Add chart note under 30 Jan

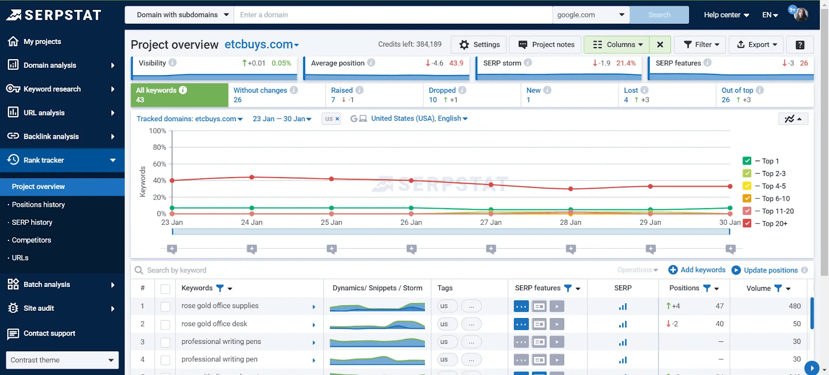(731, 249)
